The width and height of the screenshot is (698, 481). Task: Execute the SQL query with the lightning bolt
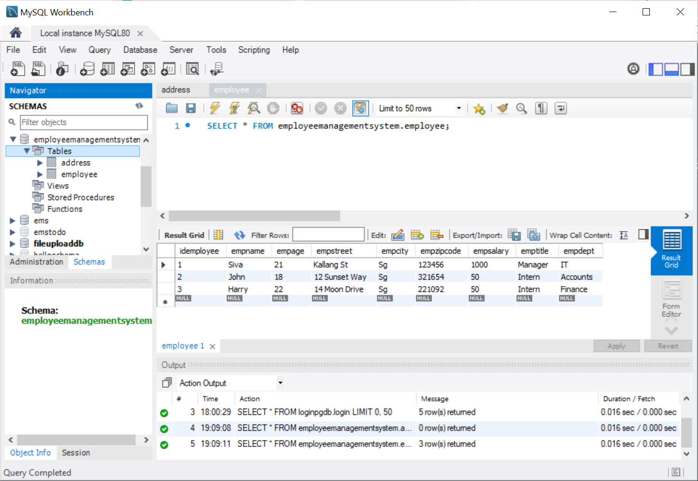click(x=215, y=108)
